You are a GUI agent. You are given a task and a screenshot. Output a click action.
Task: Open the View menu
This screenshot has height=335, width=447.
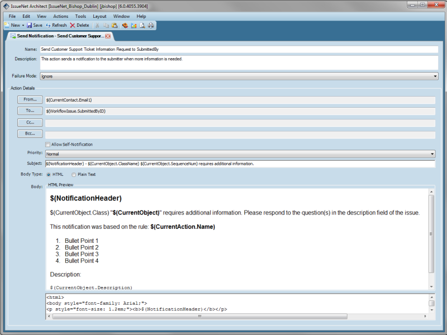coord(41,16)
